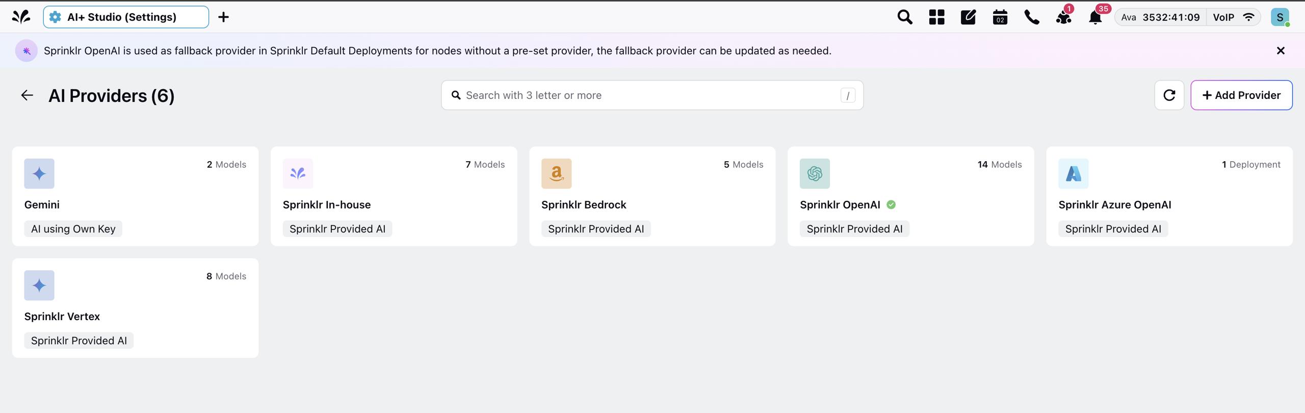Click the OpenAI logo icon
This screenshot has width=1305, height=413.
pos(815,173)
